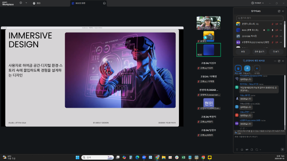
Task: Click the co-host's red recording indicator
Action: coord(264,30)
